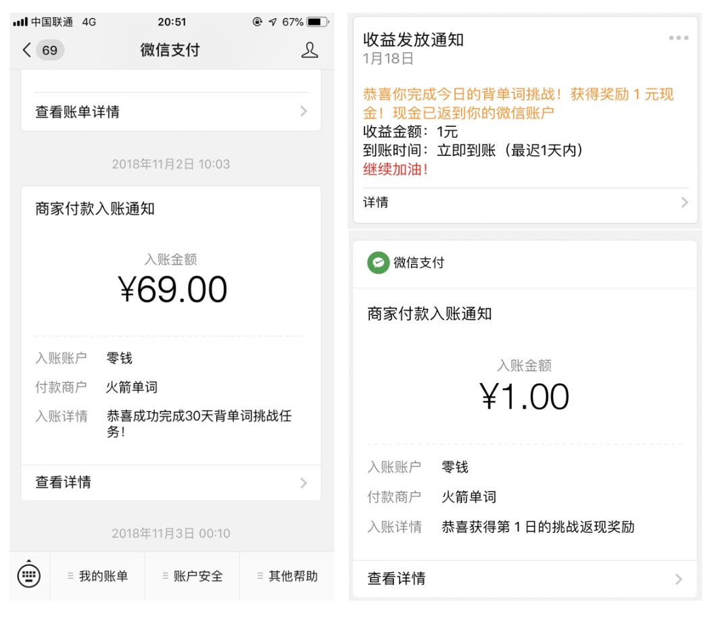
Task: Tap the ¥69.00 amount card
Action: (172, 290)
